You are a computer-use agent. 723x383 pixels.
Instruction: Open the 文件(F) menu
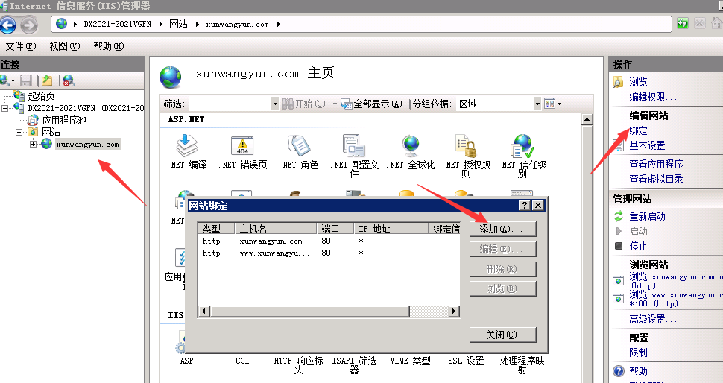point(21,46)
